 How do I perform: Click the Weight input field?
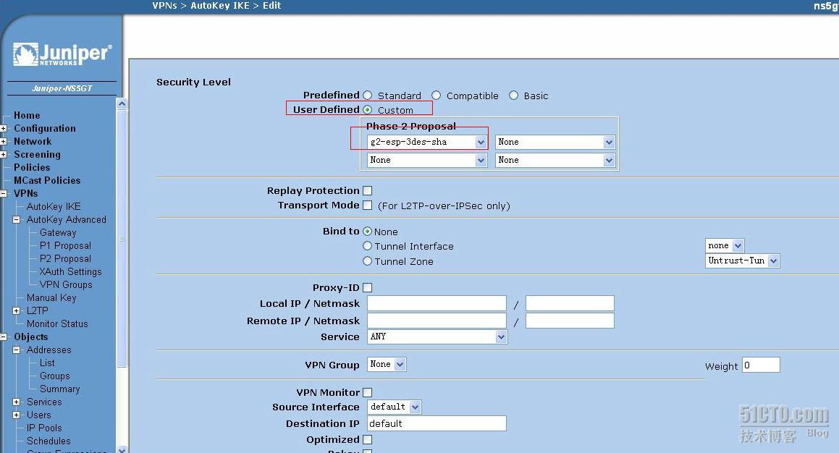[x=761, y=365]
